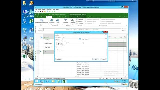Click the orange Save state VM icon
This screenshot has width=160, height=90.
[45, 12]
